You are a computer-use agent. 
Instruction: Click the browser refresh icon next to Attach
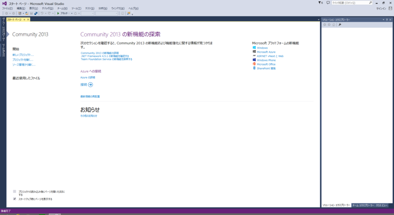(75, 13)
